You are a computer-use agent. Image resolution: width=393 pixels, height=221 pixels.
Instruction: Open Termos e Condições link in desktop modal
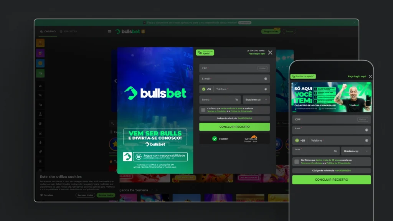click(x=216, y=111)
